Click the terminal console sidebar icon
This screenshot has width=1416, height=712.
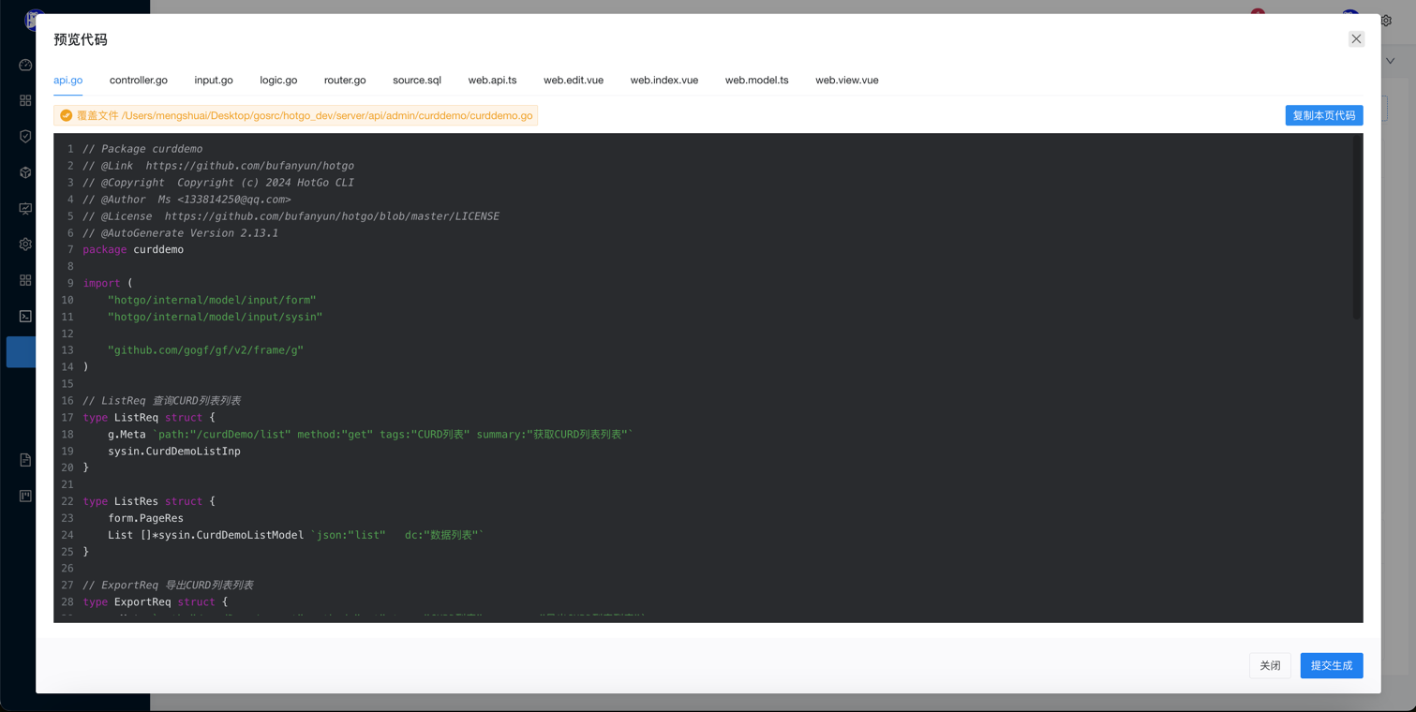click(x=25, y=317)
